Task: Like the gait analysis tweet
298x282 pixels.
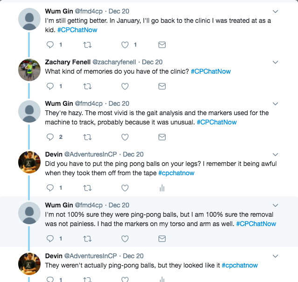Action: coord(125,137)
